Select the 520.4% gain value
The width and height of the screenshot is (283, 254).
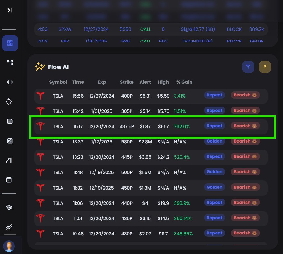(182, 157)
